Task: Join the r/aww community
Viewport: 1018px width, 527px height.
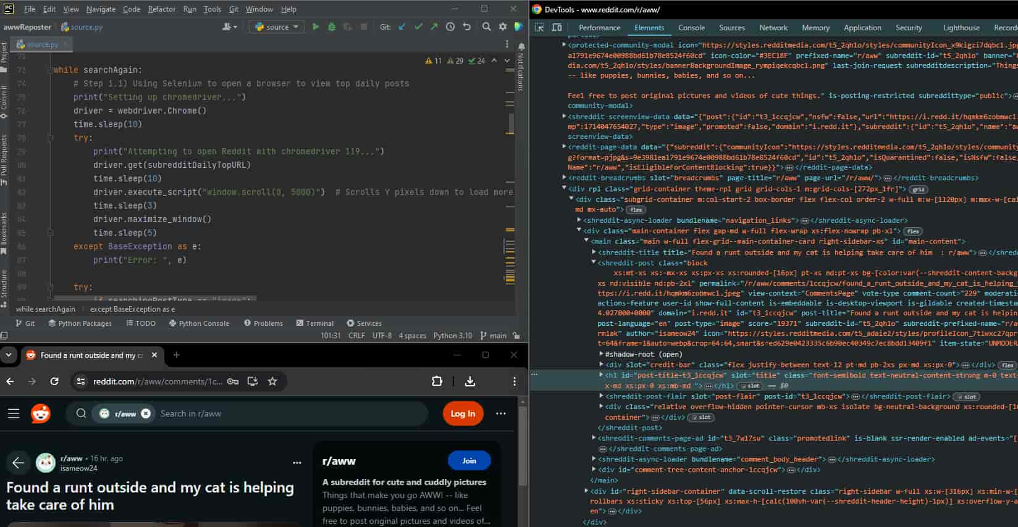Action: [469, 460]
